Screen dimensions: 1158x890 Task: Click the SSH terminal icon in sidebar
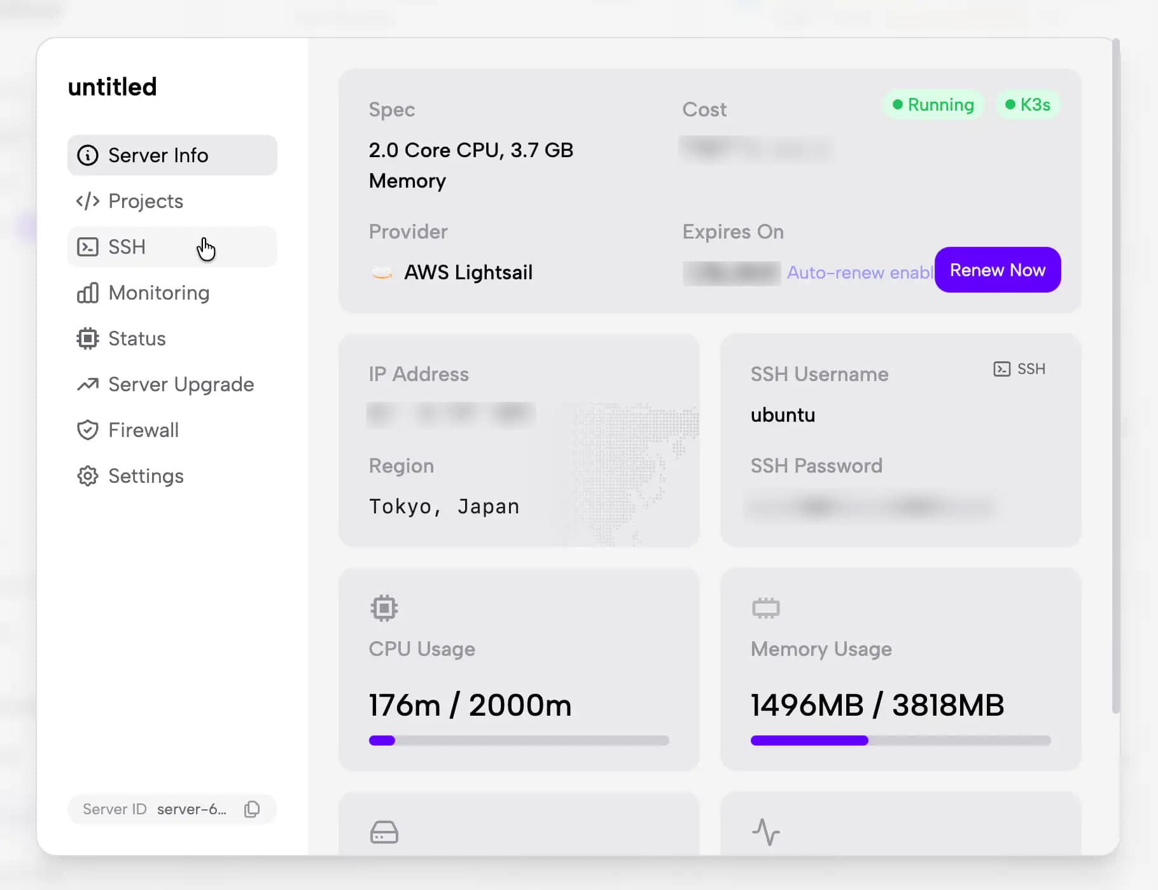click(x=87, y=247)
